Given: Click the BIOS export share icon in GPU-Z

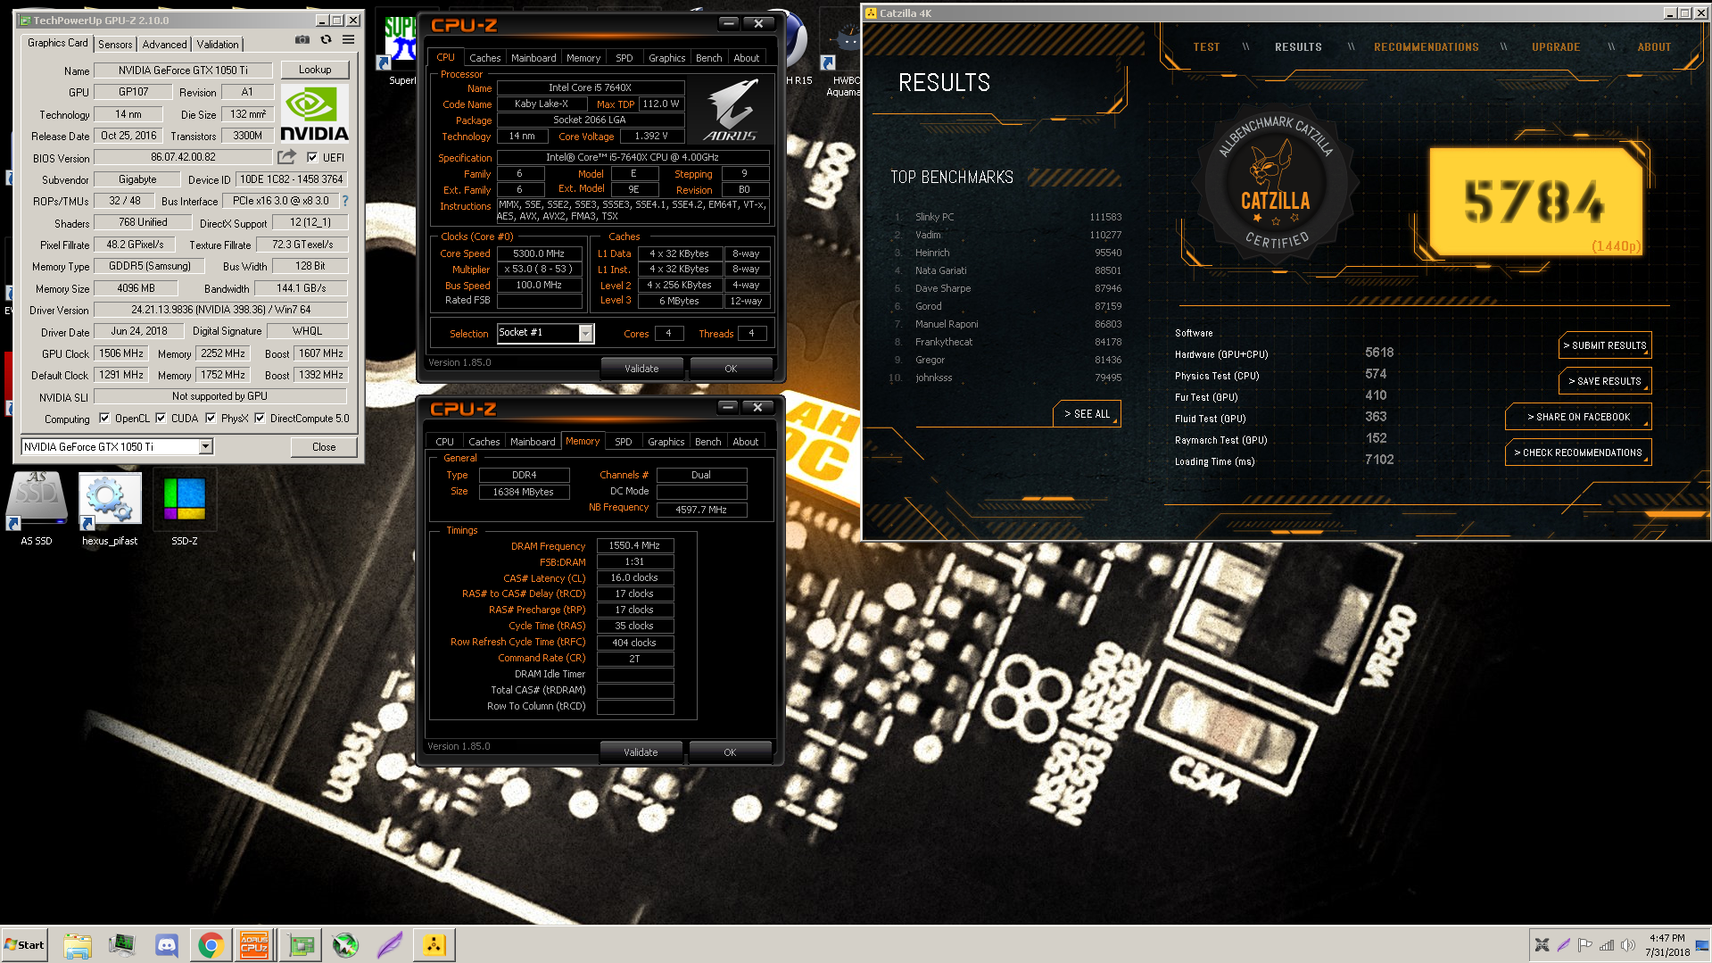Looking at the screenshot, I should pos(286,157).
